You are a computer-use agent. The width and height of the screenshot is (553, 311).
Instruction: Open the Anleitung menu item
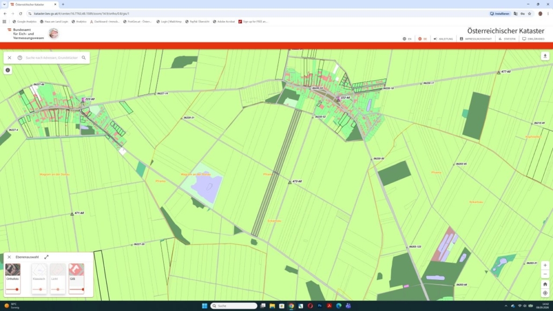tap(443, 39)
